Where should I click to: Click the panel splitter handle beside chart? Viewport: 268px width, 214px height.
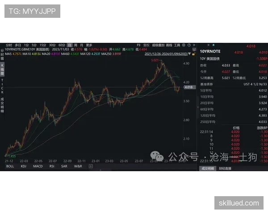pos(198,107)
